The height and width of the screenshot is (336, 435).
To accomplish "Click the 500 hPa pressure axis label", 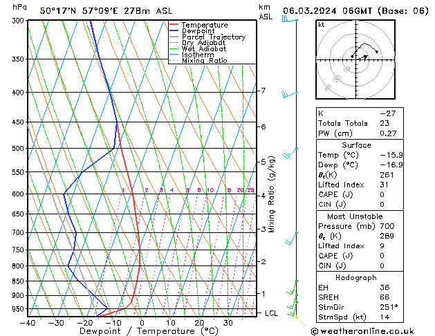I will (18, 149).
